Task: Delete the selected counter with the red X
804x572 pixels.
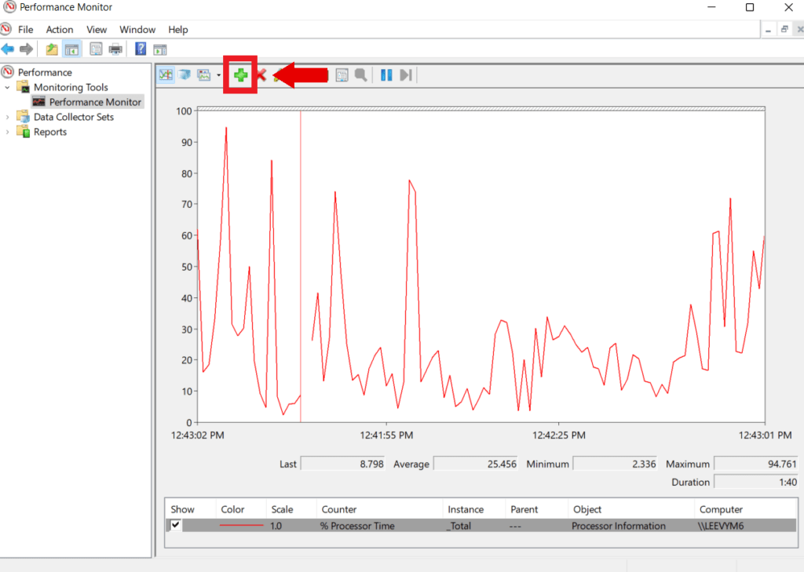Action: click(x=261, y=75)
